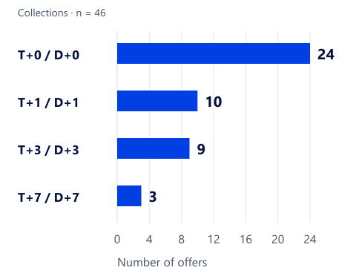The height and width of the screenshot is (276, 356).
Task: Click the T+7 / D+7 category label
Action: (x=48, y=197)
